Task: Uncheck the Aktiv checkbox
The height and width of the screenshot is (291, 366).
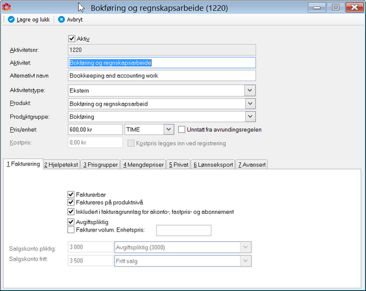Action: (72, 38)
